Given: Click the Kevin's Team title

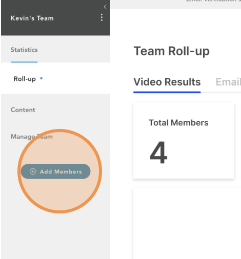Looking at the screenshot, I should pos(32,18).
